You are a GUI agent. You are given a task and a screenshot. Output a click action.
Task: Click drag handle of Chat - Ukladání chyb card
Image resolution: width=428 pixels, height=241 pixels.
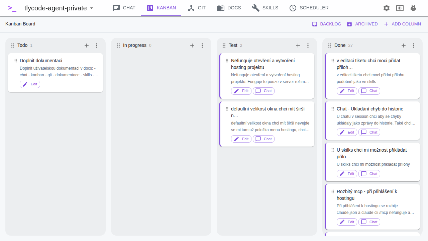tap(333, 109)
